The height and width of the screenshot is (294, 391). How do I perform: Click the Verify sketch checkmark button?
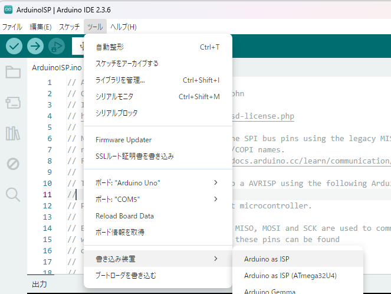coord(15,46)
